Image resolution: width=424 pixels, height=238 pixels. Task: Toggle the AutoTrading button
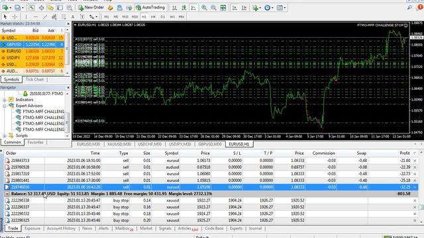(x=150, y=7)
